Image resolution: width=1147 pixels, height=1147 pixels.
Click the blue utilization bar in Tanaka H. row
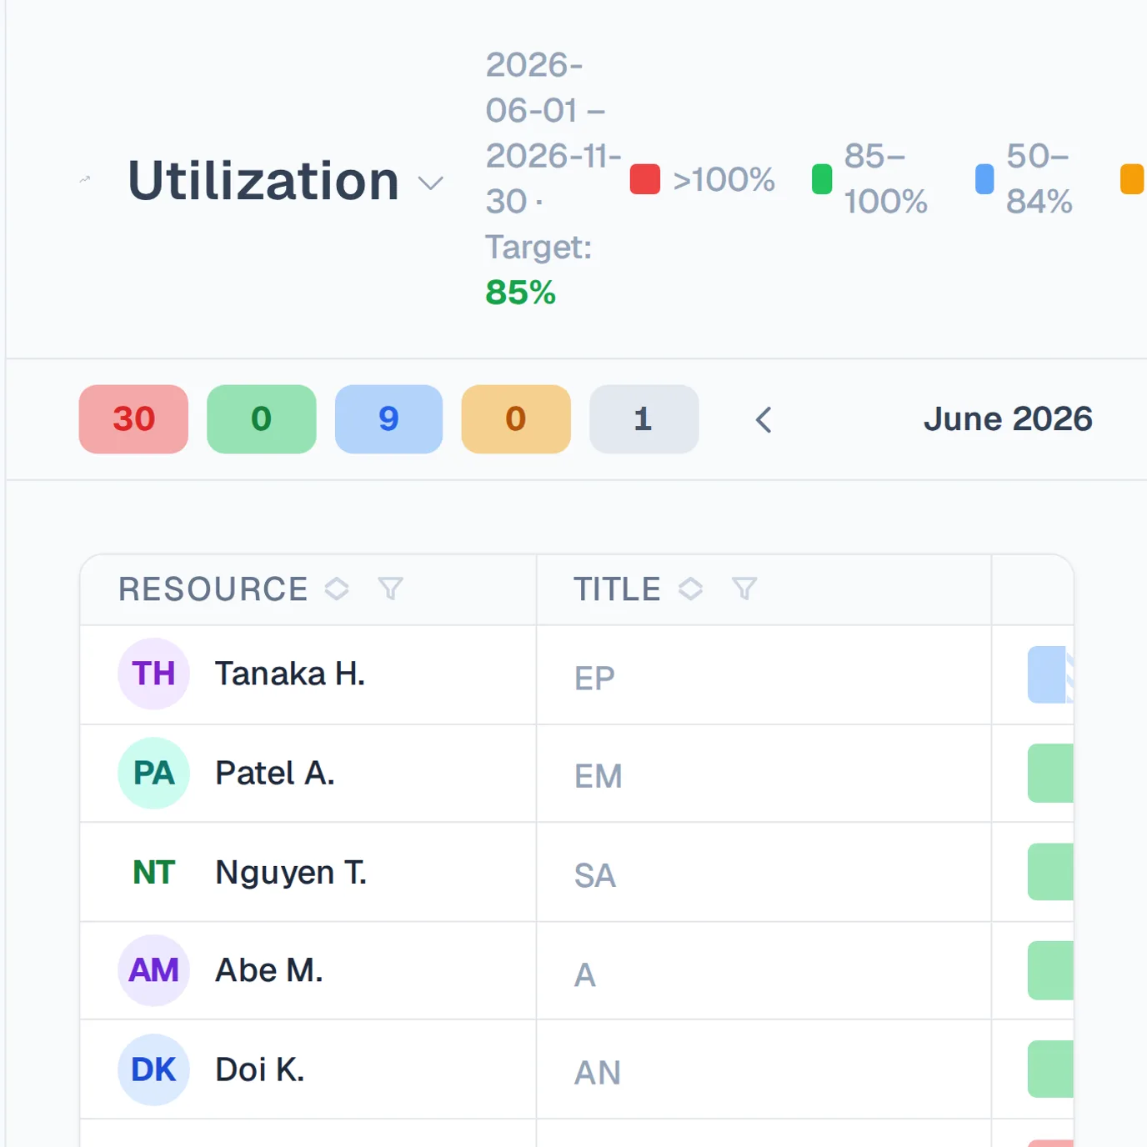[x=1049, y=674]
